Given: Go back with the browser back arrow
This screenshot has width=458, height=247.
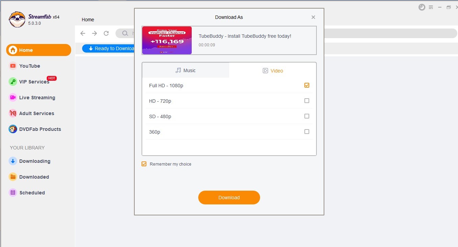Looking at the screenshot, I should click(83, 33).
